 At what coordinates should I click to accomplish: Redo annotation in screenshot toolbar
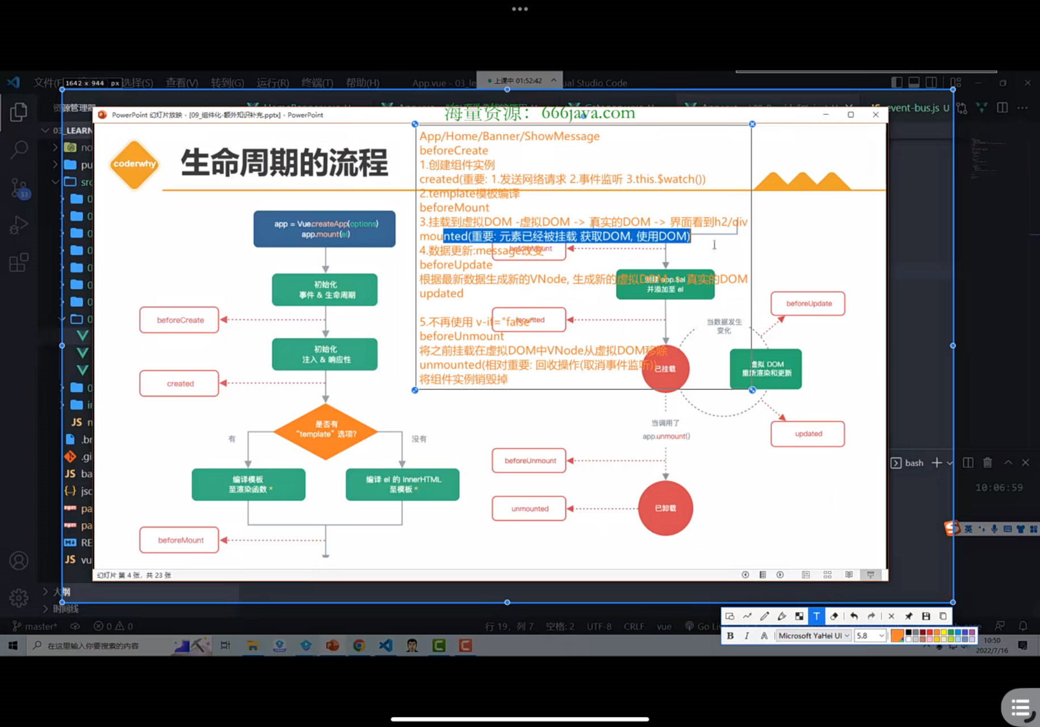tap(871, 616)
